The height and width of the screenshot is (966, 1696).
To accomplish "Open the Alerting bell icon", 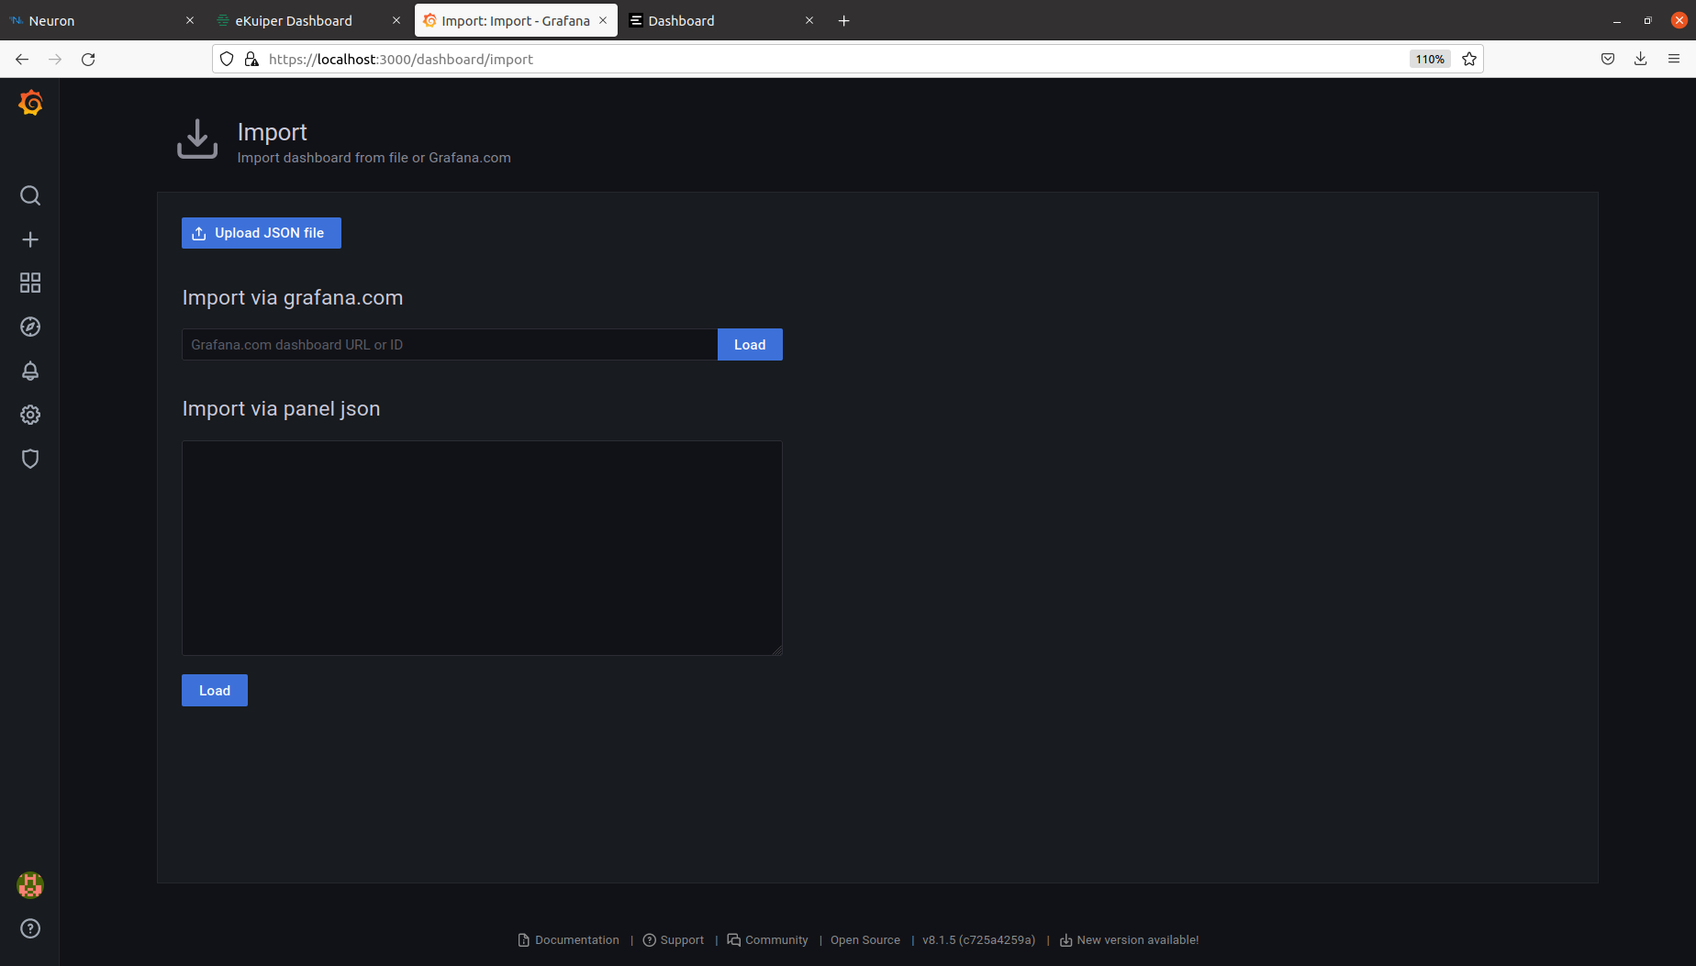I will point(30,371).
